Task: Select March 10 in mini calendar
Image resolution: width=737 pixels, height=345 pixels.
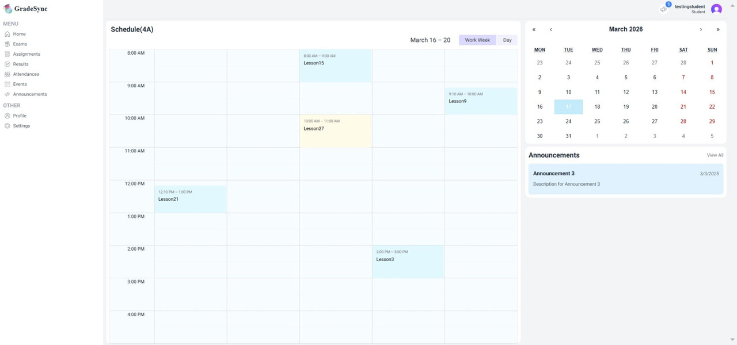Action: click(568, 92)
